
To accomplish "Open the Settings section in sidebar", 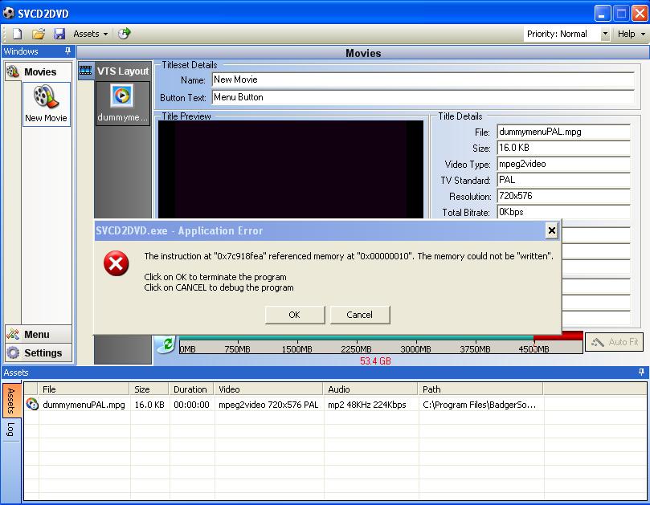I will coord(39,352).
